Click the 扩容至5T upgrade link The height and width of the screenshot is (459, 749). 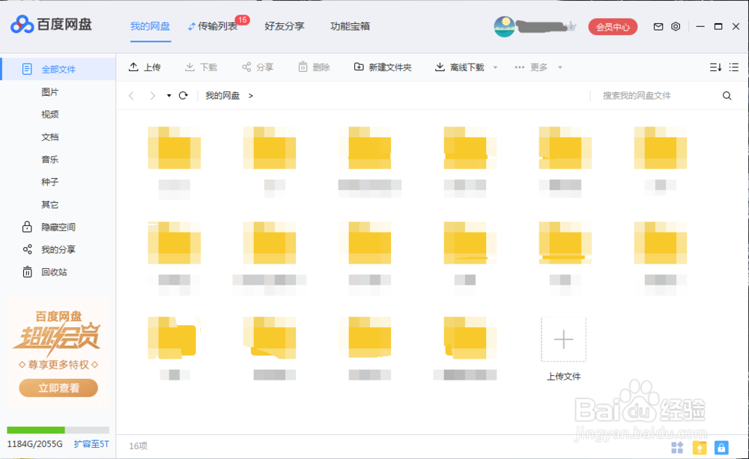[x=90, y=443]
